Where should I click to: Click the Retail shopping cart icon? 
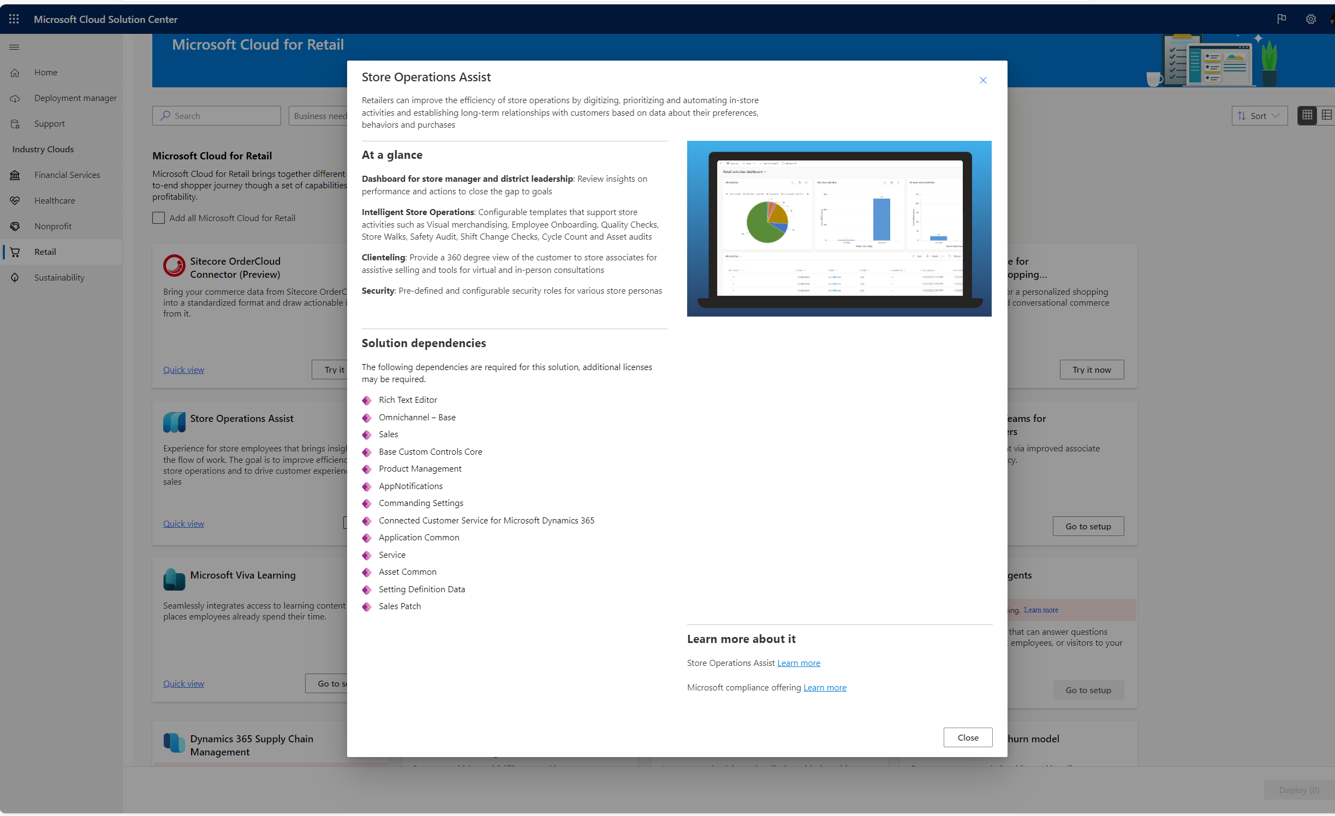15,252
